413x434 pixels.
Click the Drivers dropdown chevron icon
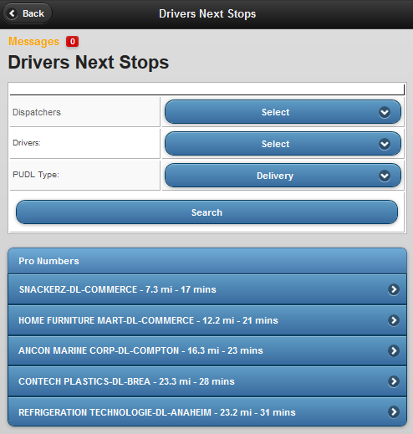point(385,144)
